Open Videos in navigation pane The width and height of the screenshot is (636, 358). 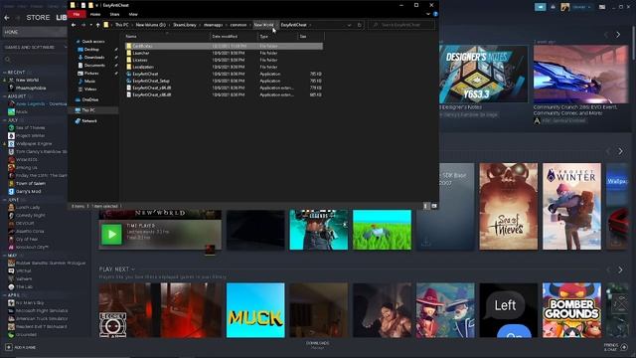pos(90,89)
